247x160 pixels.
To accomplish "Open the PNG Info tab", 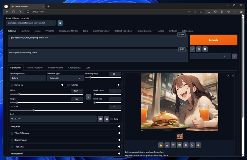I will 50,31.
